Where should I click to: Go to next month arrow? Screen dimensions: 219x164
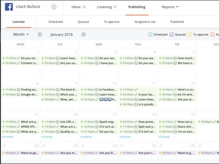coord(83,35)
